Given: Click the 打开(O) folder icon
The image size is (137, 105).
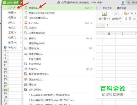Looking at the screenshot, I should tap(26, 23).
